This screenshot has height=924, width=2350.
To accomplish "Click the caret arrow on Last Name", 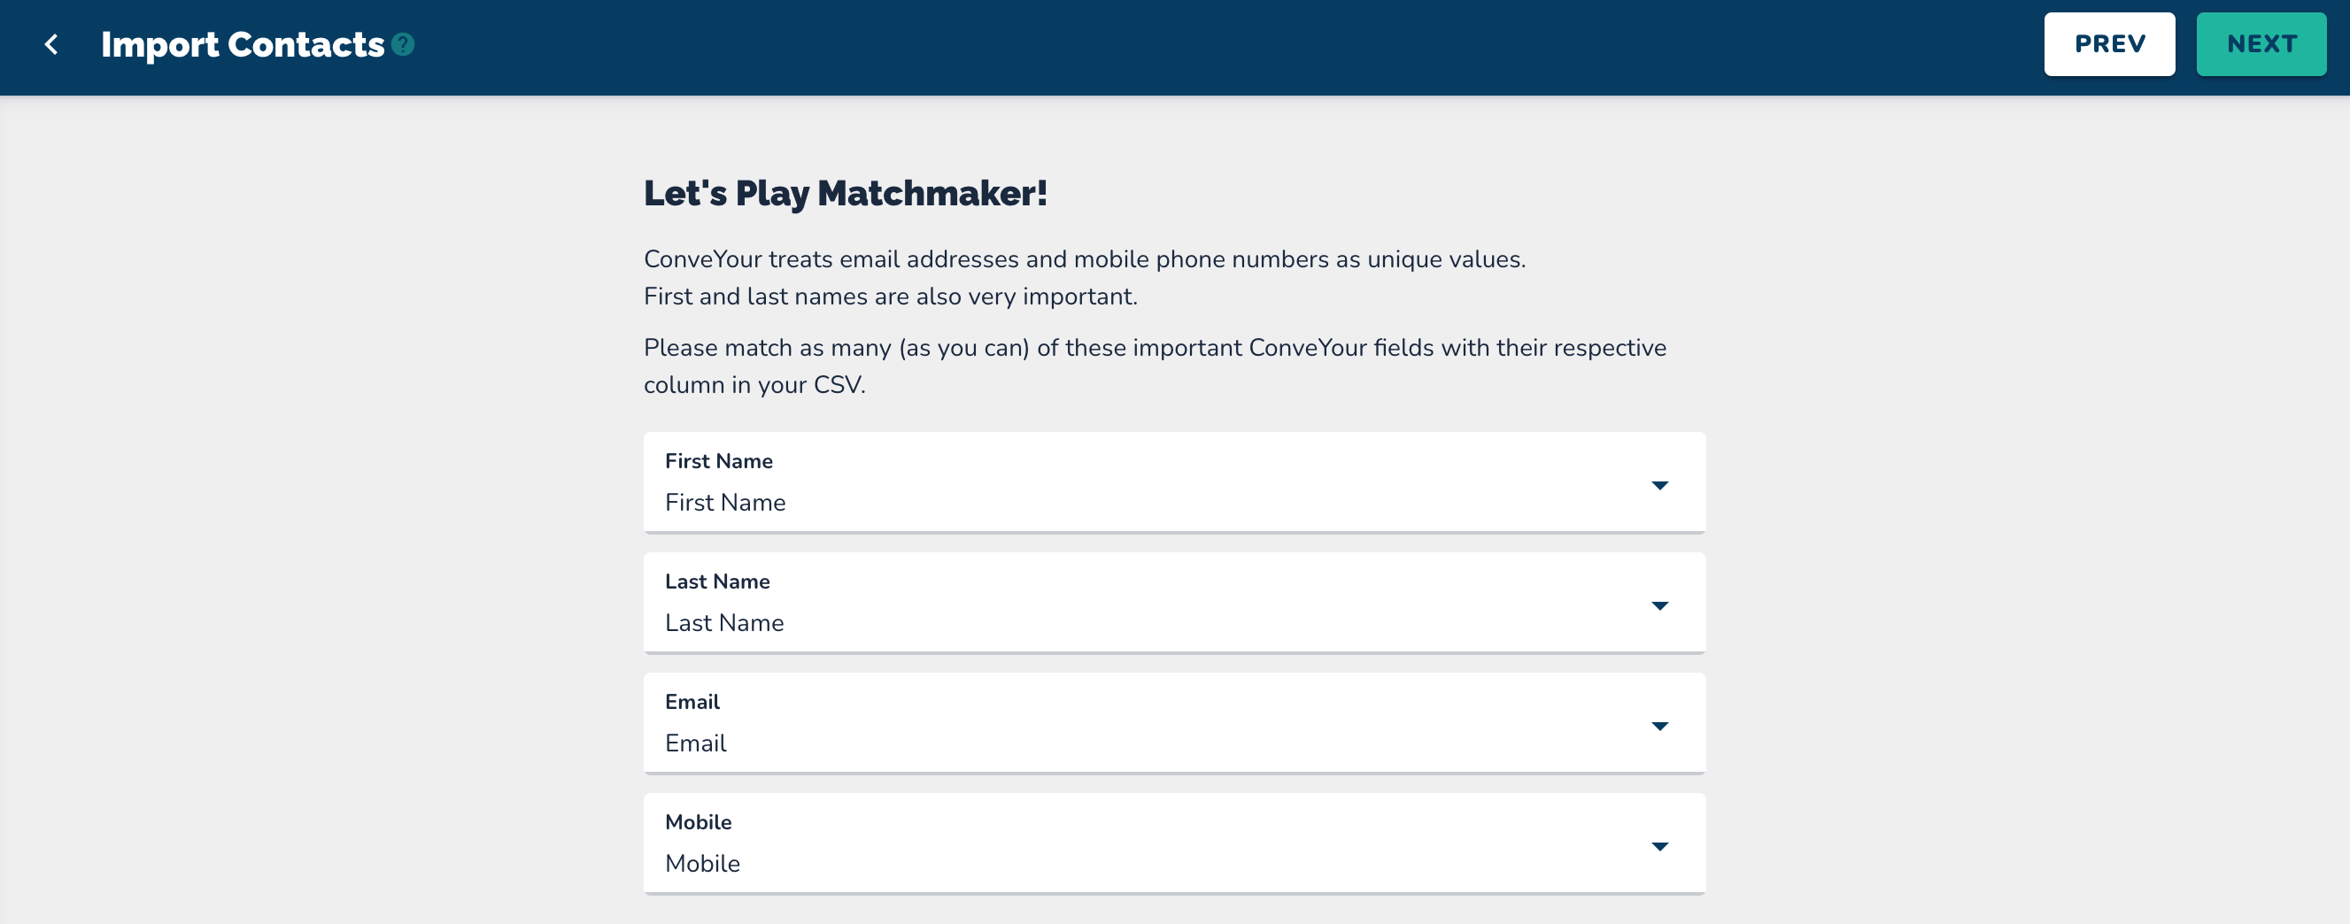I will (1659, 605).
